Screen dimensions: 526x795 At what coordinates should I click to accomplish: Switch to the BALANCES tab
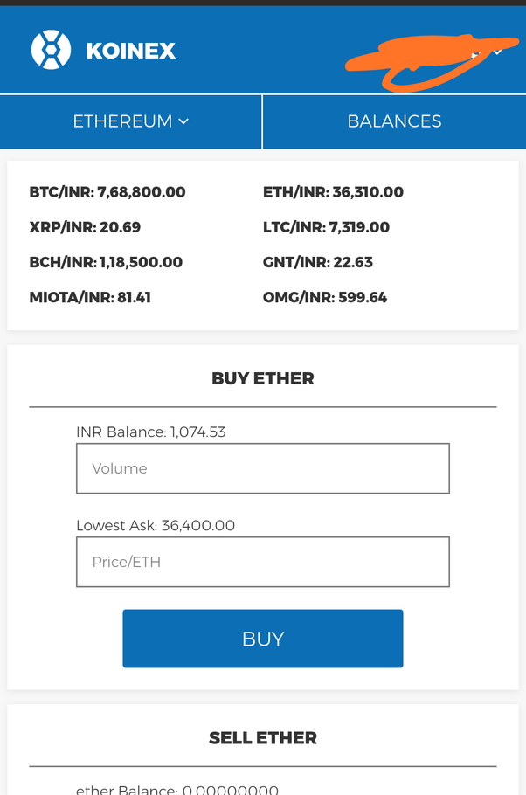(x=394, y=121)
